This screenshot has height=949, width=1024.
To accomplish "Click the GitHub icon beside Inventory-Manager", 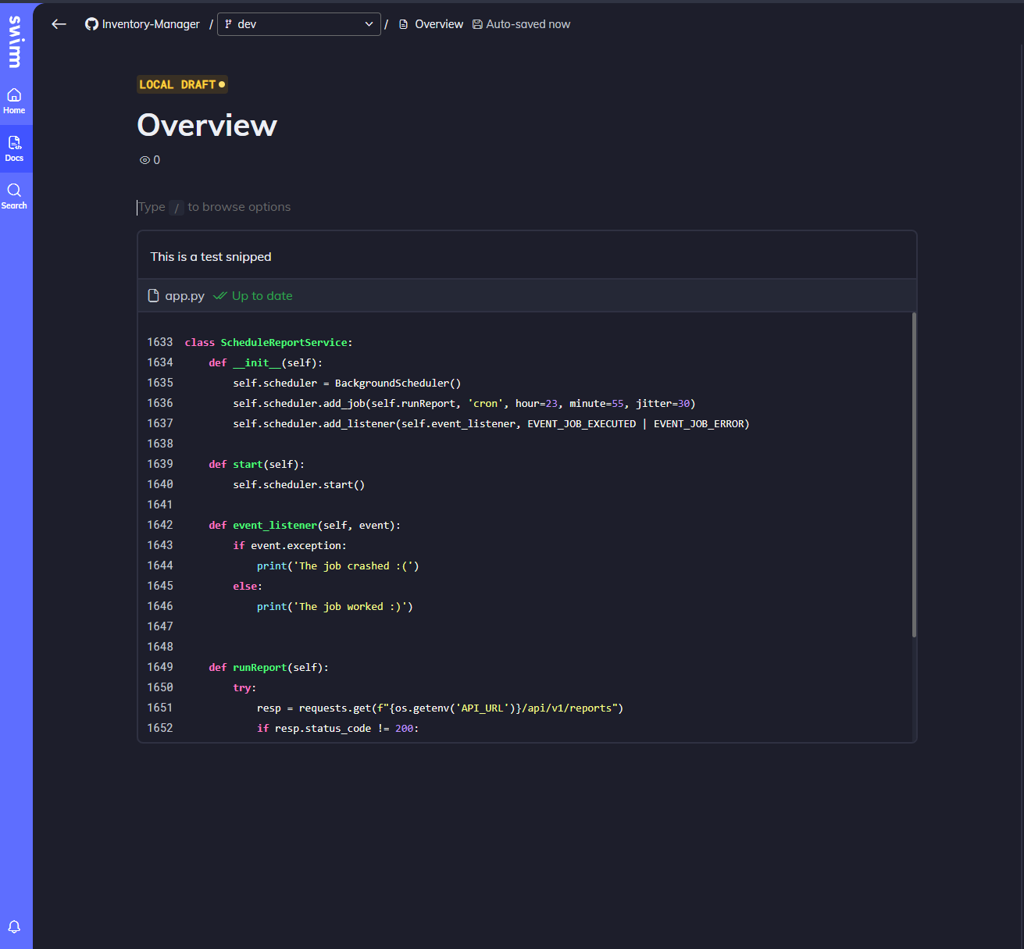I will click(x=92, y=24).
